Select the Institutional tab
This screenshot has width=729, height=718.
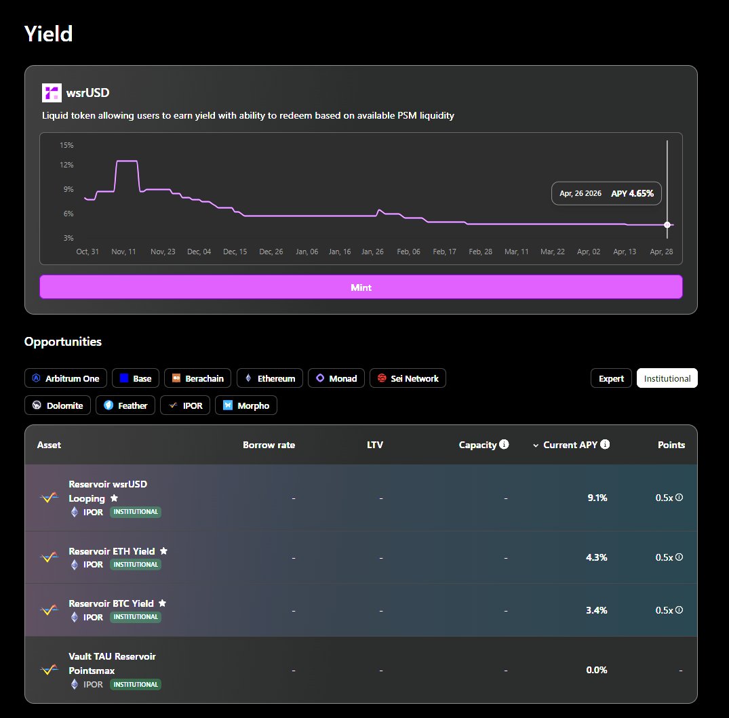click(667, 378)
